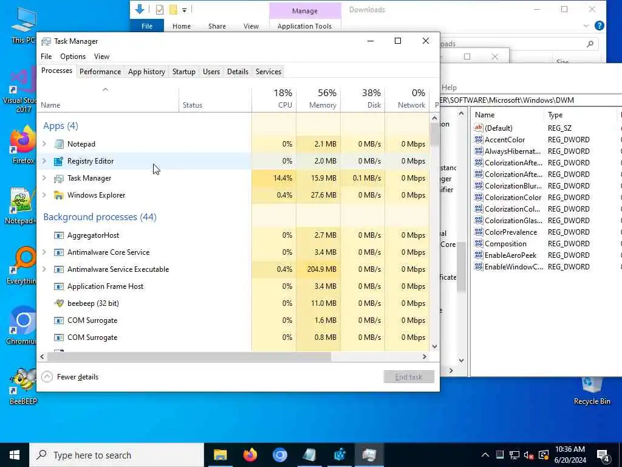622x467 pixels.
Task: Expand Antimalware Service Executable entry
Action: [44, 269]
